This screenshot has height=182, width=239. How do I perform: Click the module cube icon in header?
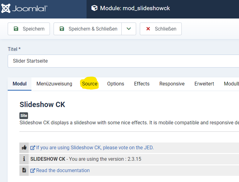click(x=94, y=8)
